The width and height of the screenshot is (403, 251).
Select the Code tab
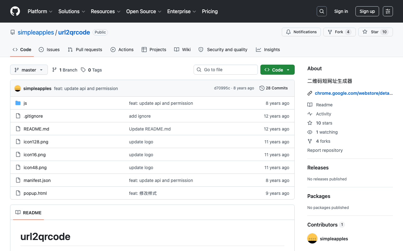22,50
